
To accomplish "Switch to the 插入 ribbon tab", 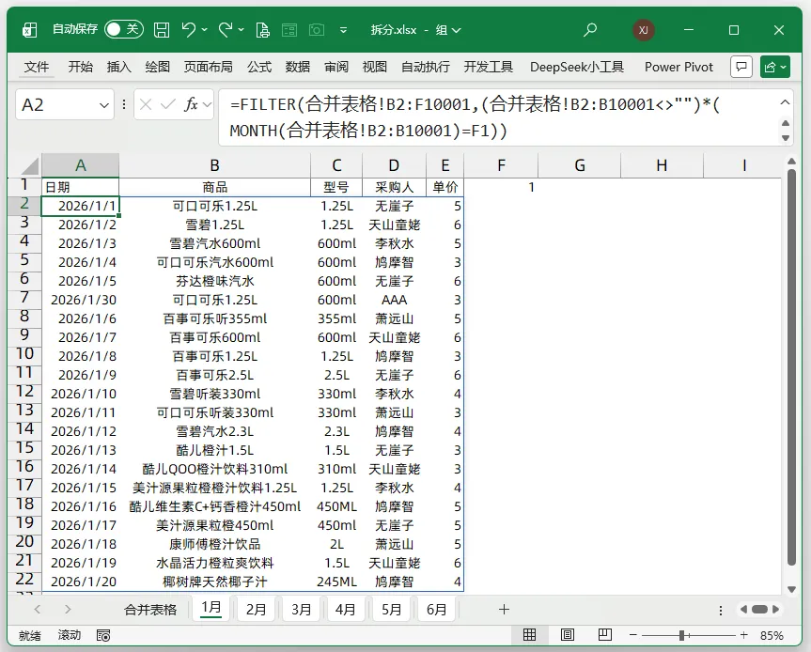I will [x=119, y=67].
